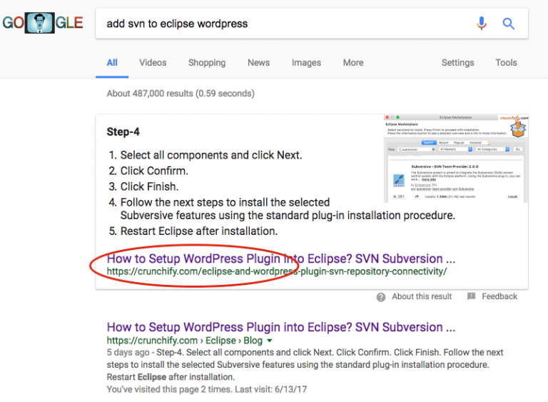Open the Settings menu

point(457,63)
